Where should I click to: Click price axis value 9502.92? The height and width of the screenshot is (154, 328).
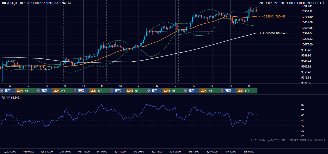[307, 66]
